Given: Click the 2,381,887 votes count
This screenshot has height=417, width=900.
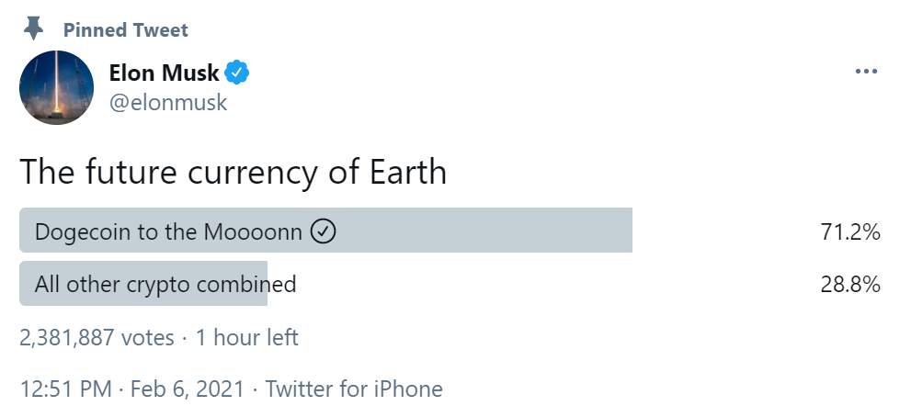Looking at the screenshot, I should [97, 338].
